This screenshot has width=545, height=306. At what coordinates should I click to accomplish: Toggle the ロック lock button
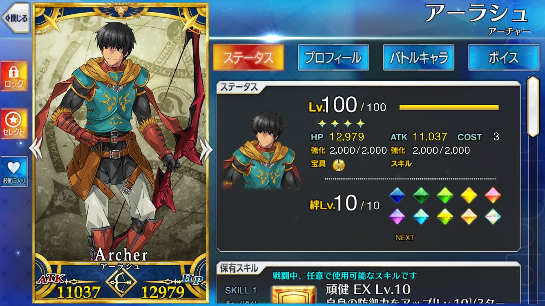(14, 76)
